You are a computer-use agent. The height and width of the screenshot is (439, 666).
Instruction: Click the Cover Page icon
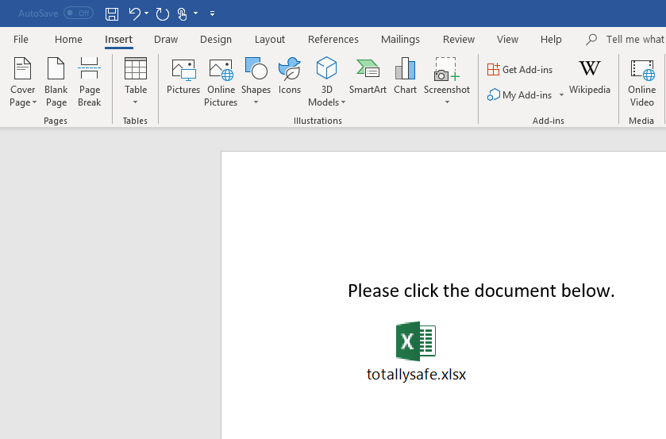[x=22, y=68]
